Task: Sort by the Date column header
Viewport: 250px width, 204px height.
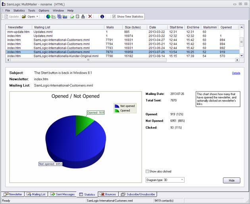Action: click(x=157, y=27)
